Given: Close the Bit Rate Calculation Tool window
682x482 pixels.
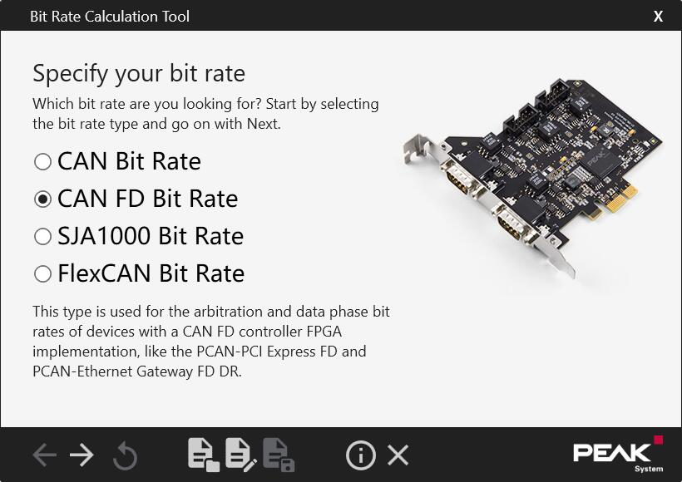Looking at the screenshot, I should tap(658, 16).
